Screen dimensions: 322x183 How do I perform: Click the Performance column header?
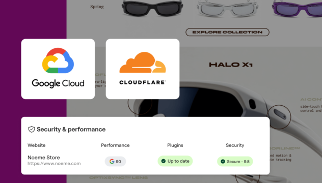coord(115,145)
